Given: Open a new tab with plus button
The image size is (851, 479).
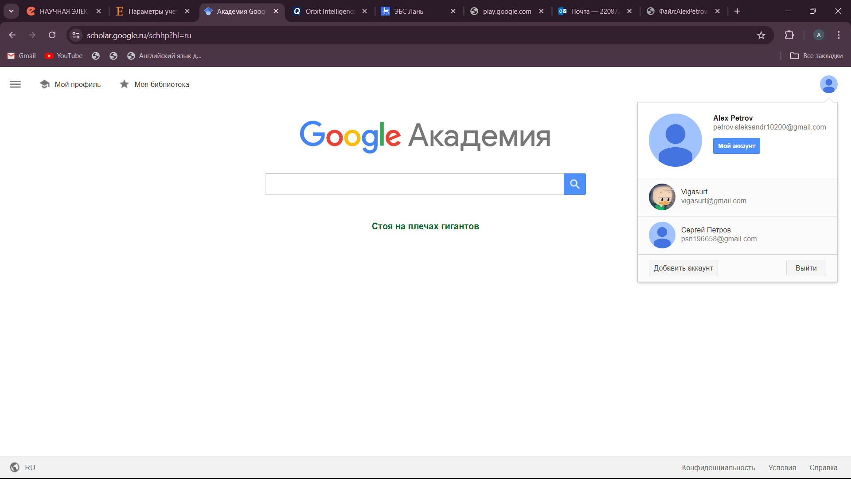Looking at the screenshot, I should click(737, 11).
